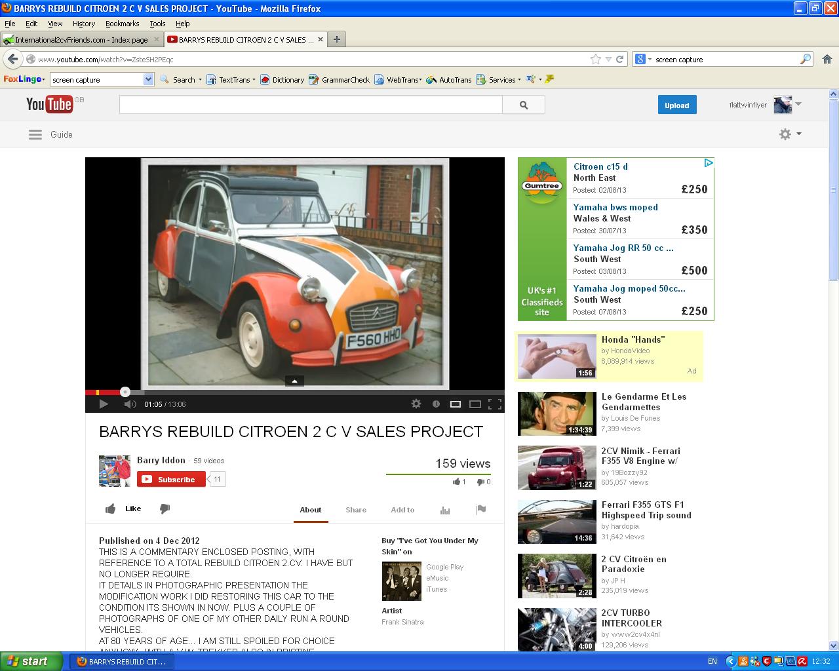The width and height of the screenshot is (839, 671).
Task: Click the Watch Later clock icon
Action: 436,404
